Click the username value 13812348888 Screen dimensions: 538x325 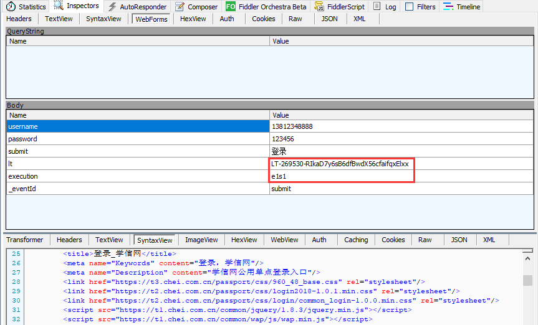click(292, 126)
